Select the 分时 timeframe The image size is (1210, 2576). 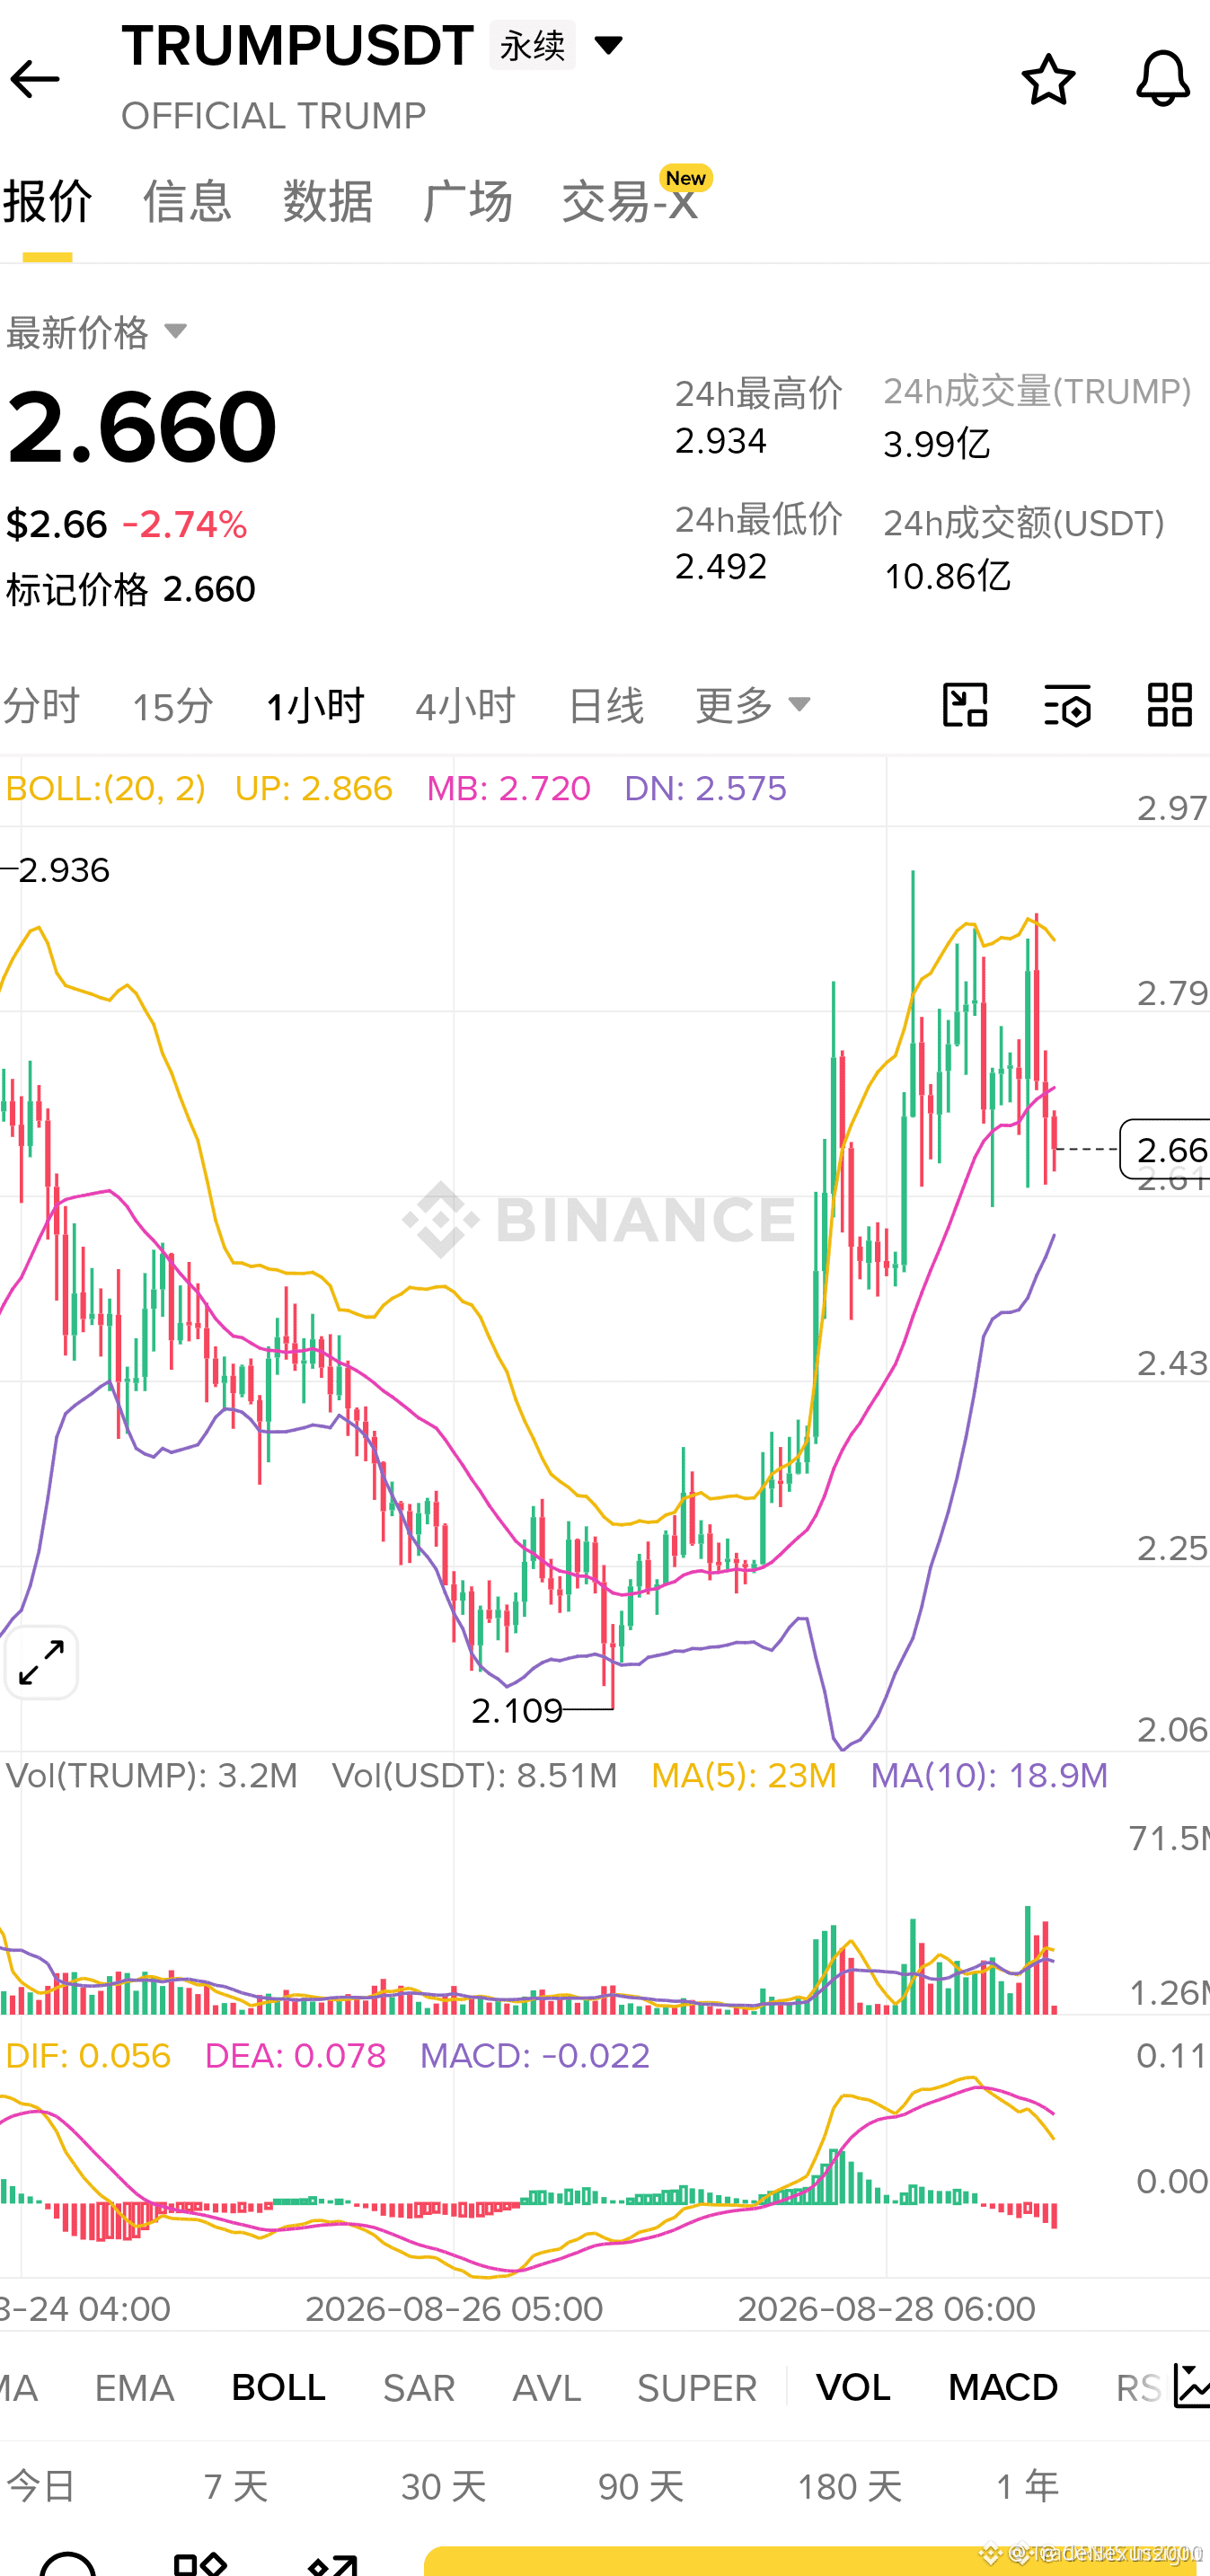click(41, 705)
